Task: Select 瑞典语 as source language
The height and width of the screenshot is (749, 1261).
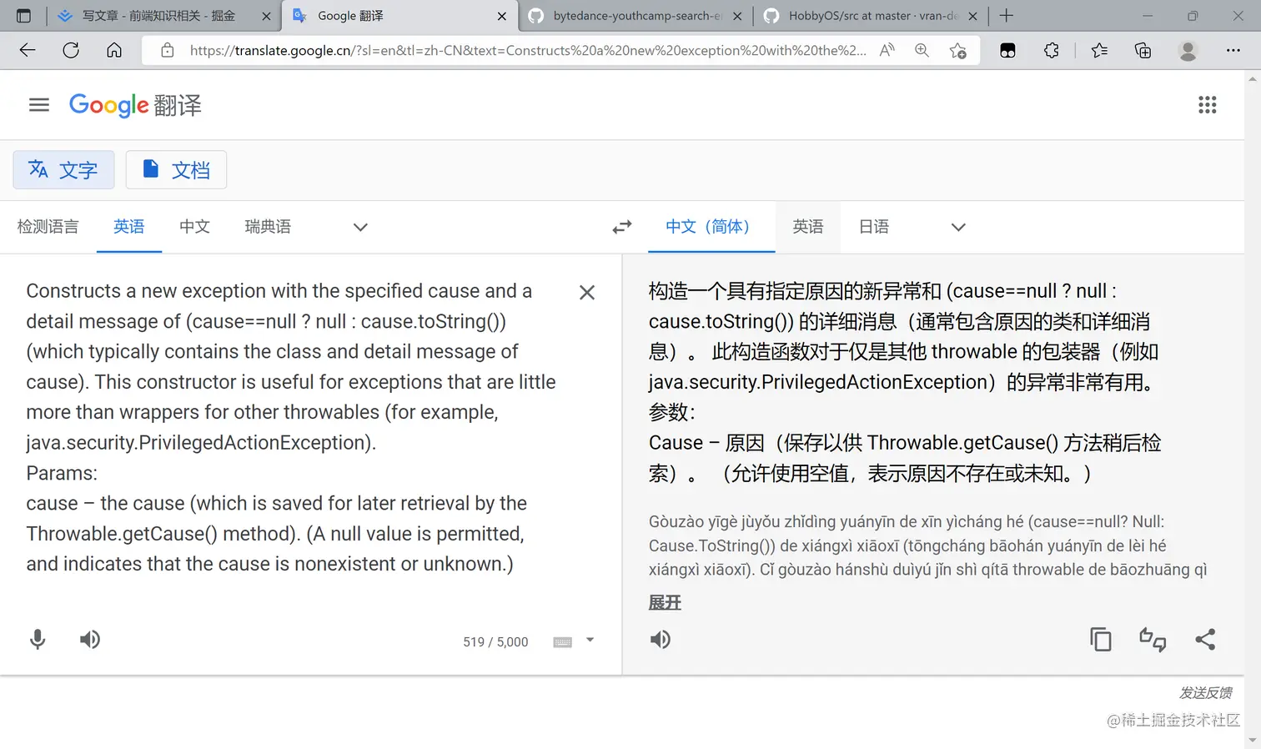Action: [268, 227]
